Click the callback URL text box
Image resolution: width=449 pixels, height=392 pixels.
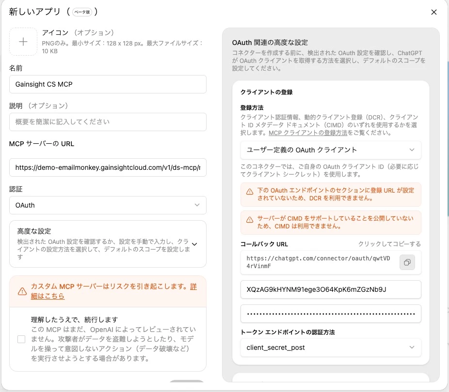(331, 262)
